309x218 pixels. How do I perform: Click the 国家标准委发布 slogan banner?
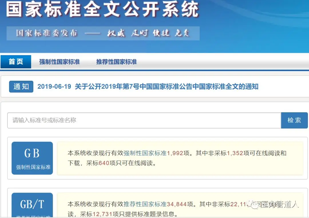[x=103, y=33]
